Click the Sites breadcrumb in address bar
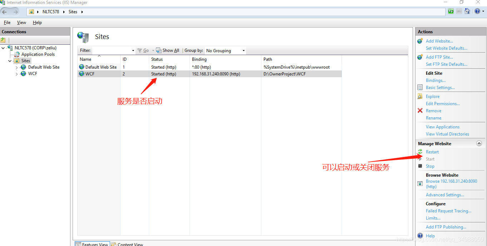The height and width of the screenshot is (246, 487). (x=73, y=12)
